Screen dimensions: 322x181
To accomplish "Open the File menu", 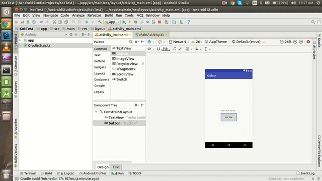I will click(x=17, y=16).
